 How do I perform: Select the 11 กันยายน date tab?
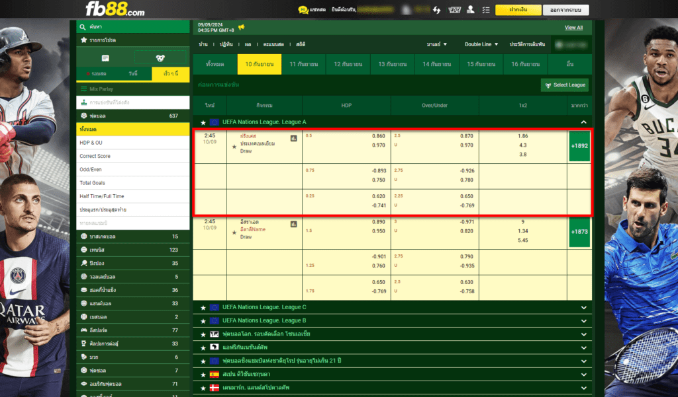[x=303, y=64]
